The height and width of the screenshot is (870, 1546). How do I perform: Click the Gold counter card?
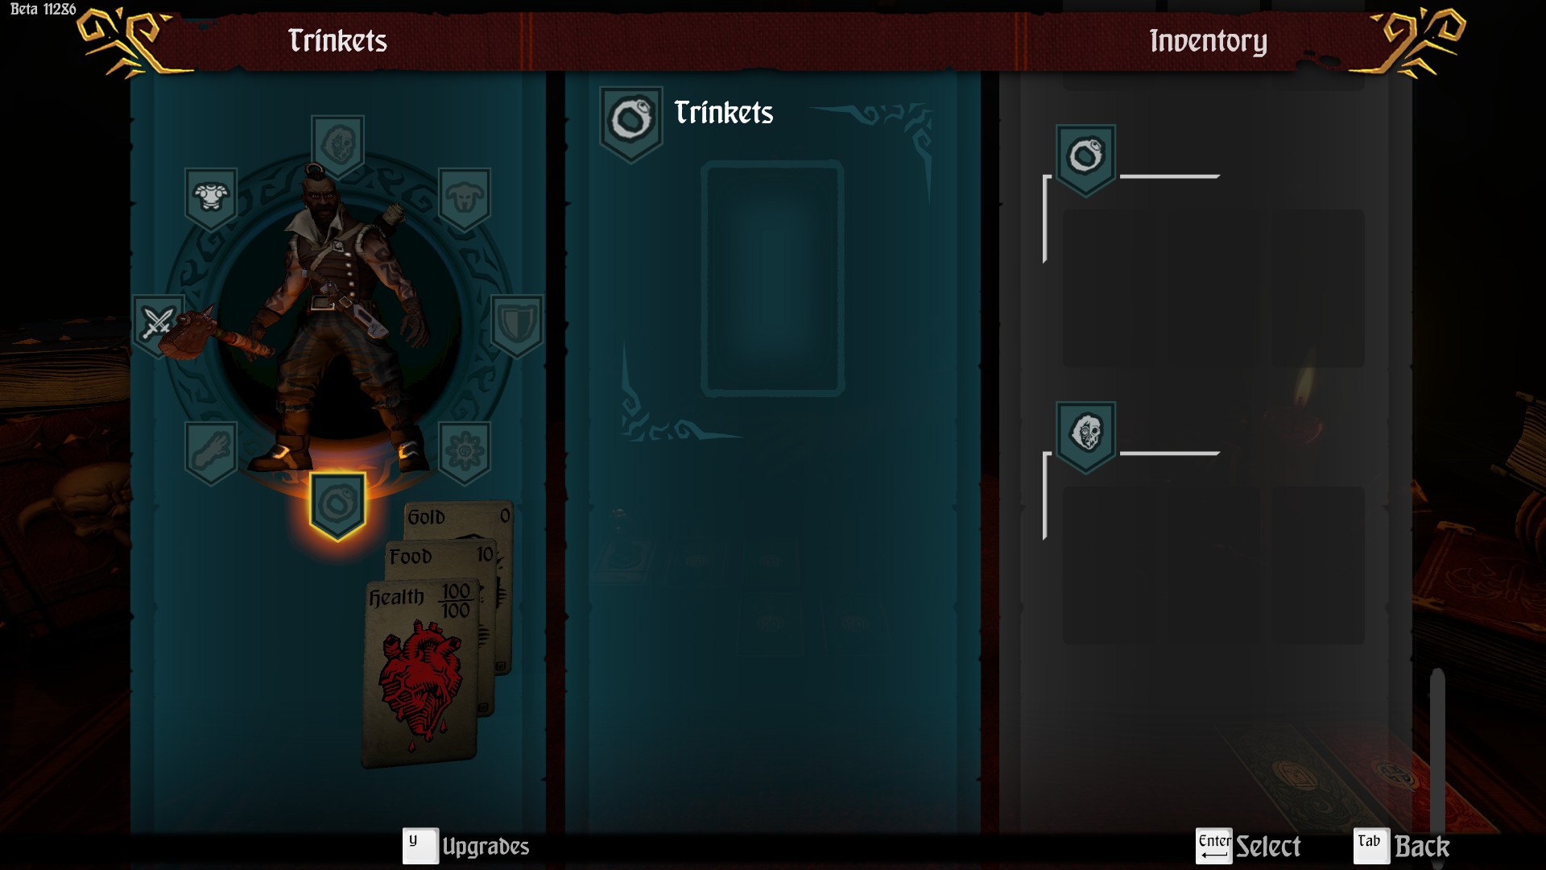point(458,517)
